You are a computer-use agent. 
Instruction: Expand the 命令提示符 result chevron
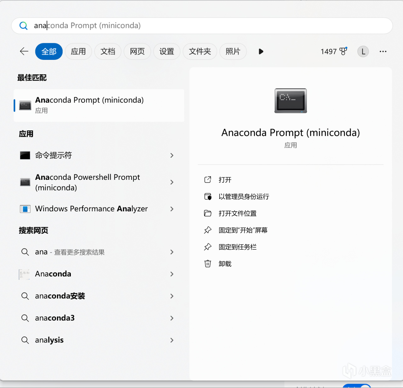click(172, 155)
